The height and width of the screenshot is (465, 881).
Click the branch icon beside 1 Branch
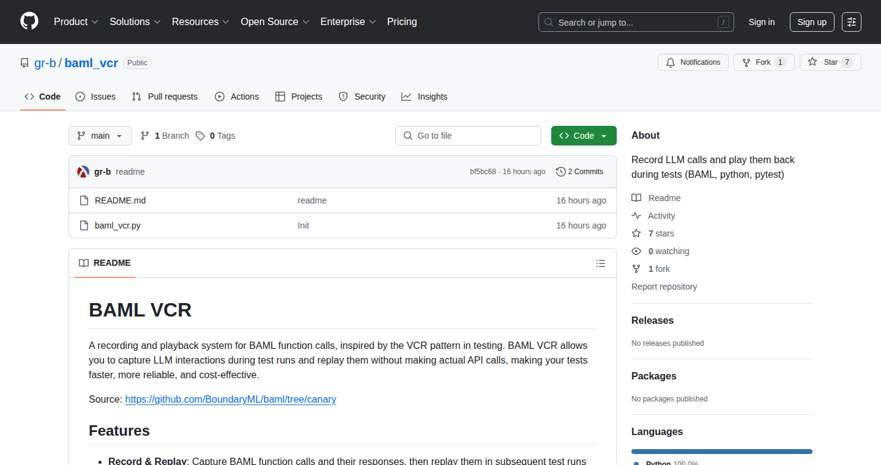145,136
